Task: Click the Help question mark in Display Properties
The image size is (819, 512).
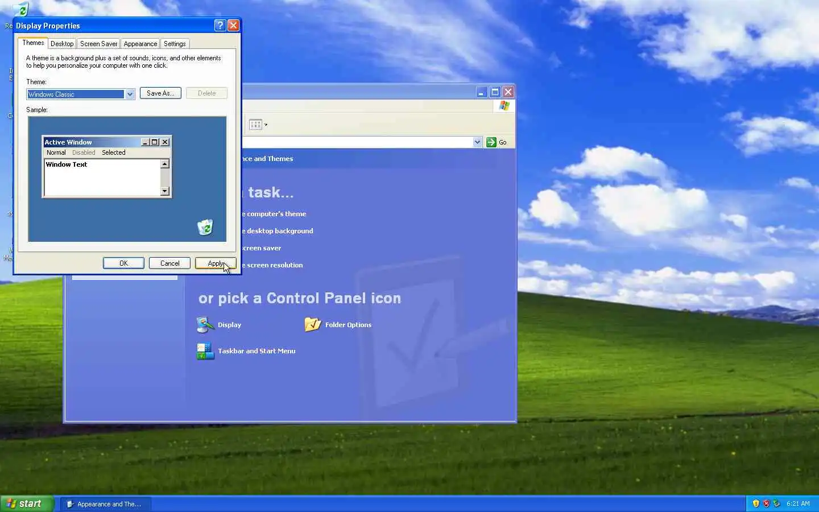Action: [220, 26]
